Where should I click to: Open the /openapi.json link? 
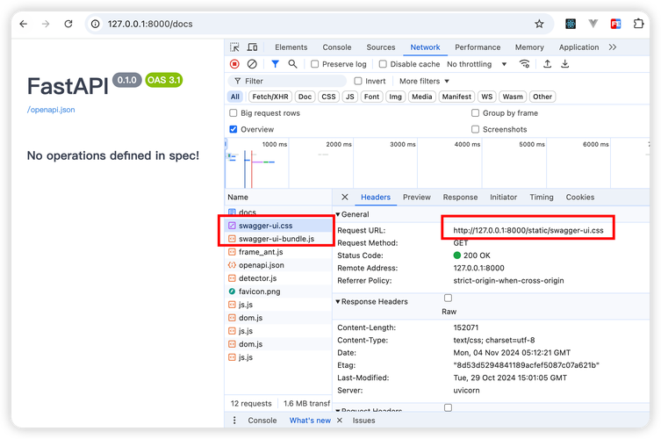(51, 110)
